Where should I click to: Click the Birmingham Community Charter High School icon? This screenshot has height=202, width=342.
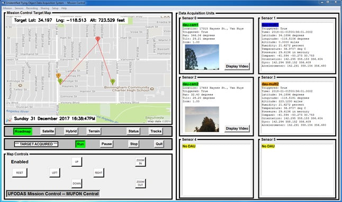coord(152,89)
